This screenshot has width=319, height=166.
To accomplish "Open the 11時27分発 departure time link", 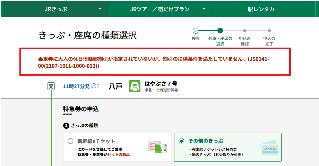I will click(76, 86).
